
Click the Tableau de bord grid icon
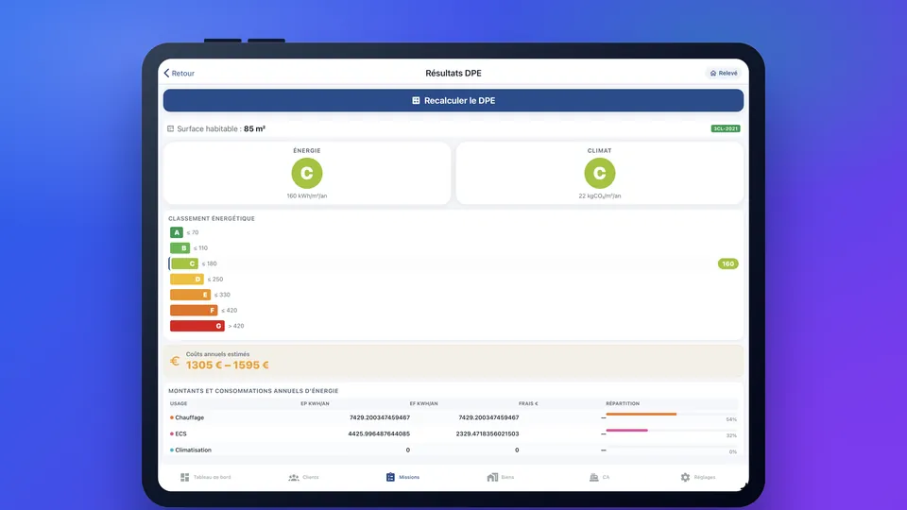184,477
